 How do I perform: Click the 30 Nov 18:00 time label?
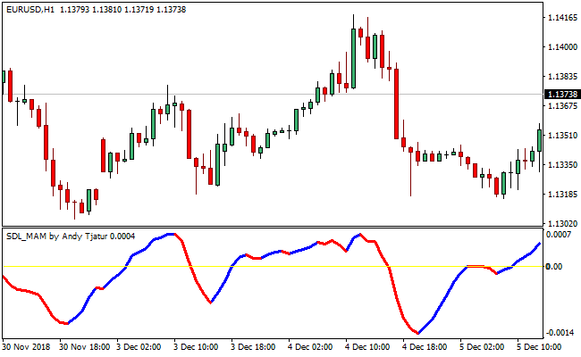tap(85, 347)
